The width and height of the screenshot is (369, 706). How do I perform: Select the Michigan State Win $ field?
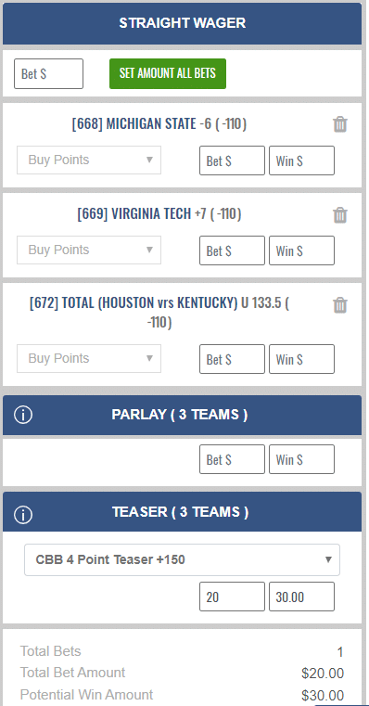pos(302,160)
